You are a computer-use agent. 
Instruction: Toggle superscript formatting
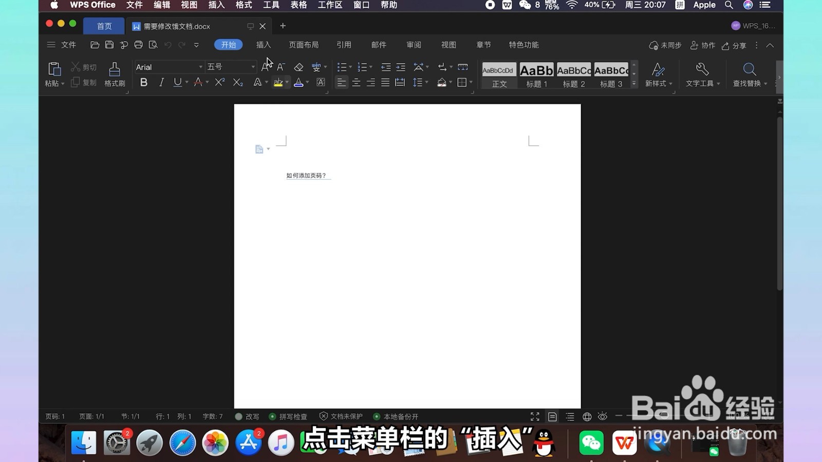tap(220, 82)
